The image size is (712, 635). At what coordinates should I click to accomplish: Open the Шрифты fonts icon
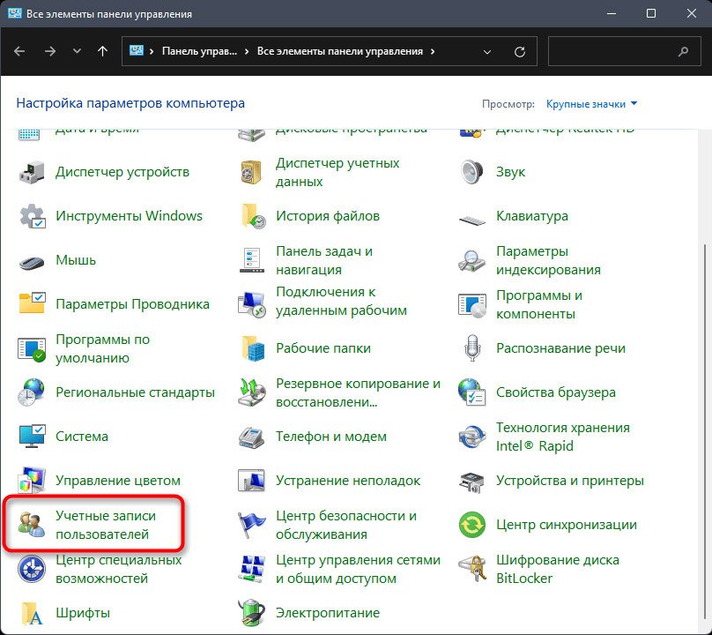[x=32, y=613]
